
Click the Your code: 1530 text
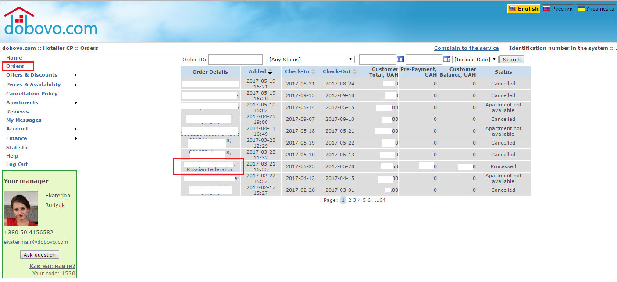point(54,274)
